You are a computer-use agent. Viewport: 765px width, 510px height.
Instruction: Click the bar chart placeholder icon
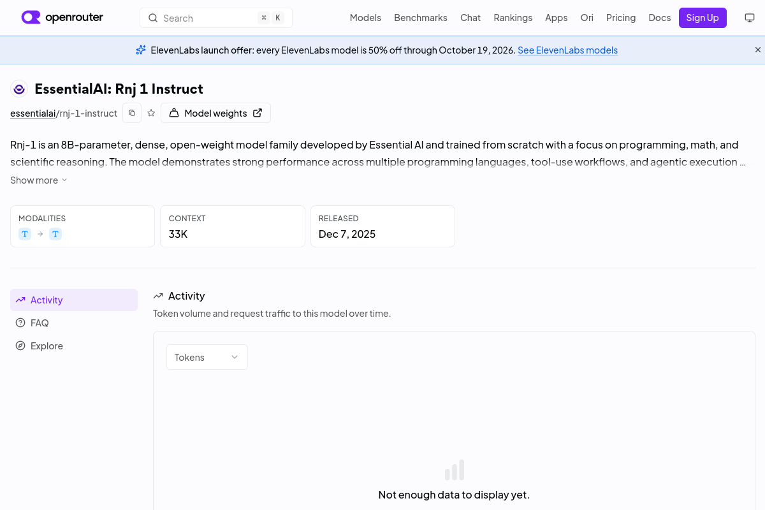pos(455,470)
